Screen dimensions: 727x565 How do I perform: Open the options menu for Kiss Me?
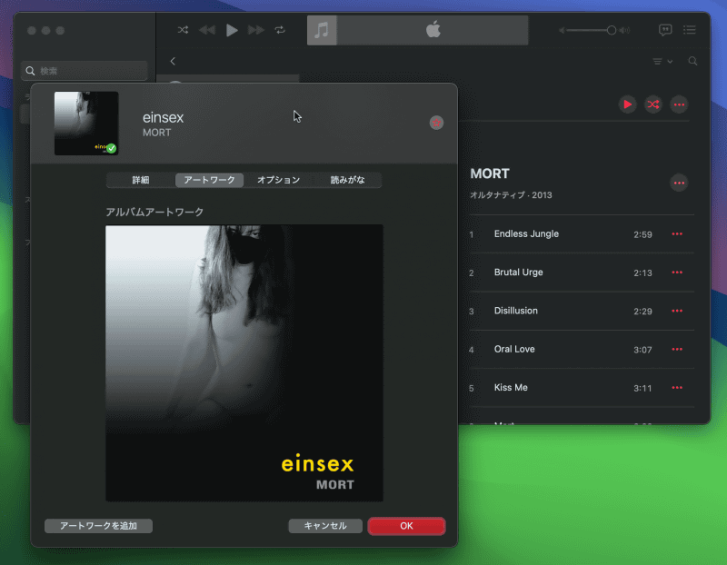point(677,388)
